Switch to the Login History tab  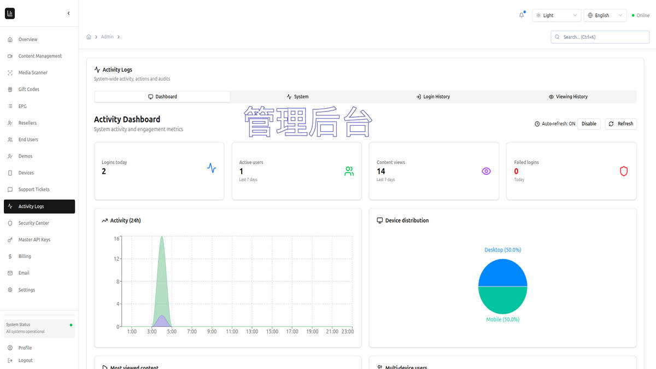(x=433, y=97)
